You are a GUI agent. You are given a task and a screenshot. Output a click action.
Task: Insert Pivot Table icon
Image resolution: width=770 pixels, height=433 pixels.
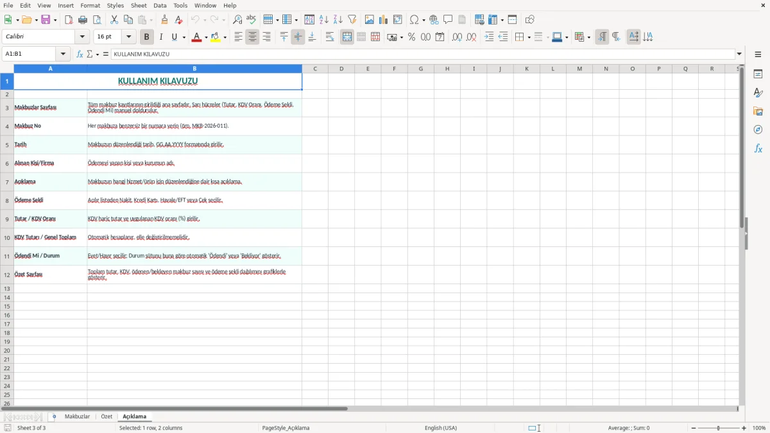point(398,20)
